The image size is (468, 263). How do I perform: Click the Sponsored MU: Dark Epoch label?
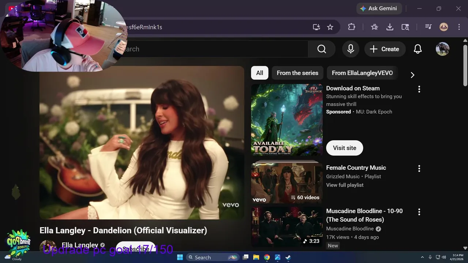pyautogui.click(x=359, y=112)
